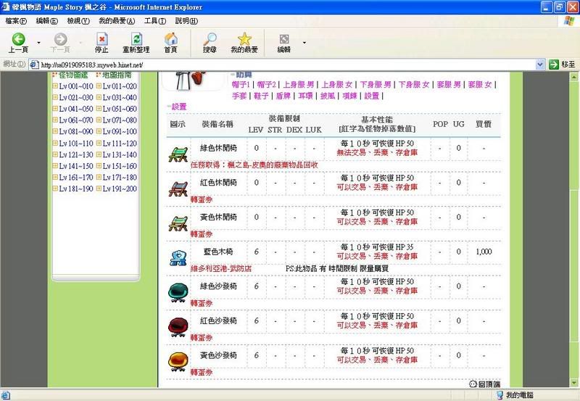Viewport: 580px width, 401px height.
Task: Go back with the 上一頁 button
Action: [19, 43]
